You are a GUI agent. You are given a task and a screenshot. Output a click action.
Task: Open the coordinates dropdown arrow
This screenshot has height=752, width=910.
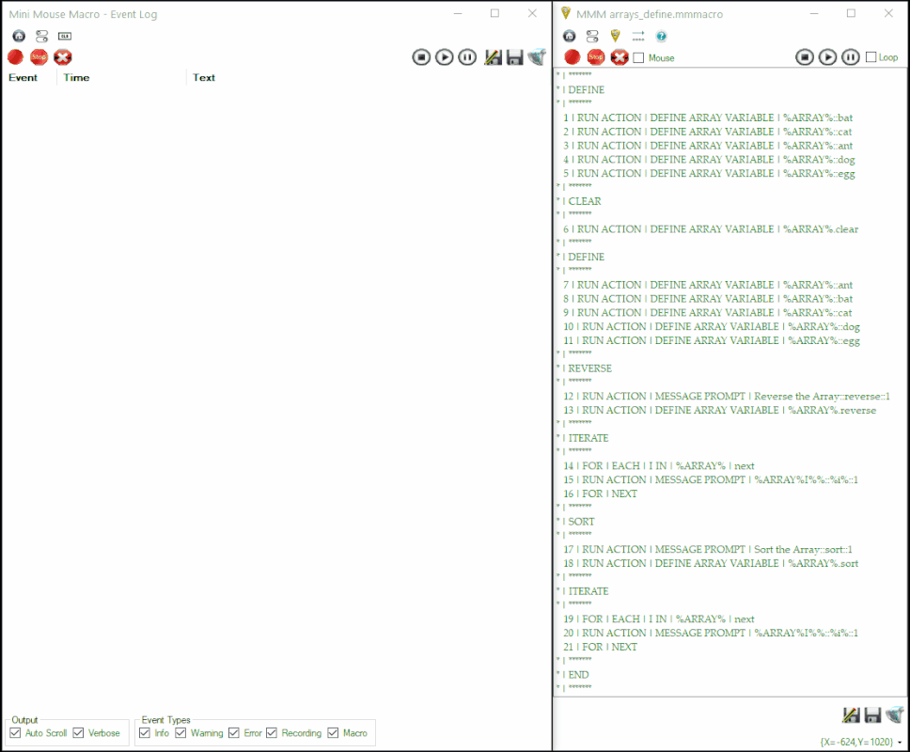tap(900, 743)
